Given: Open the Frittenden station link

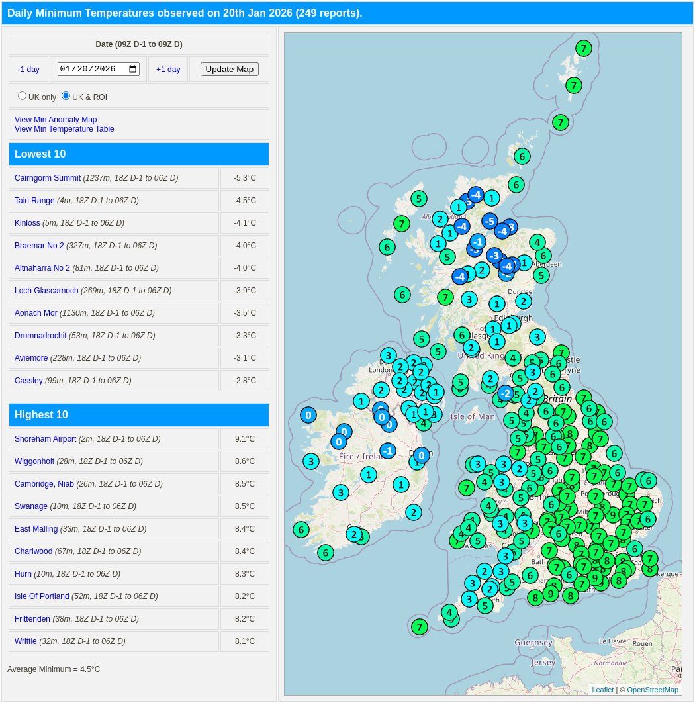Looking at the screenshot, I should pos(32,619).
